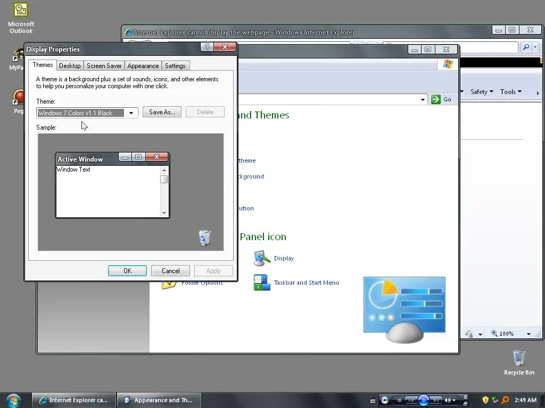Click the yellow security shield tray icon

point(485,400)
